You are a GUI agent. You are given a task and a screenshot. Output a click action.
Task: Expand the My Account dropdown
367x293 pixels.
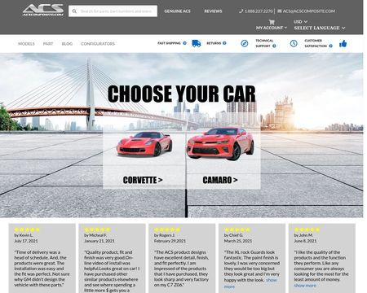(x=272, y=28)
